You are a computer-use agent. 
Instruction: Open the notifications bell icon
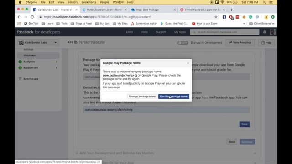265,32
